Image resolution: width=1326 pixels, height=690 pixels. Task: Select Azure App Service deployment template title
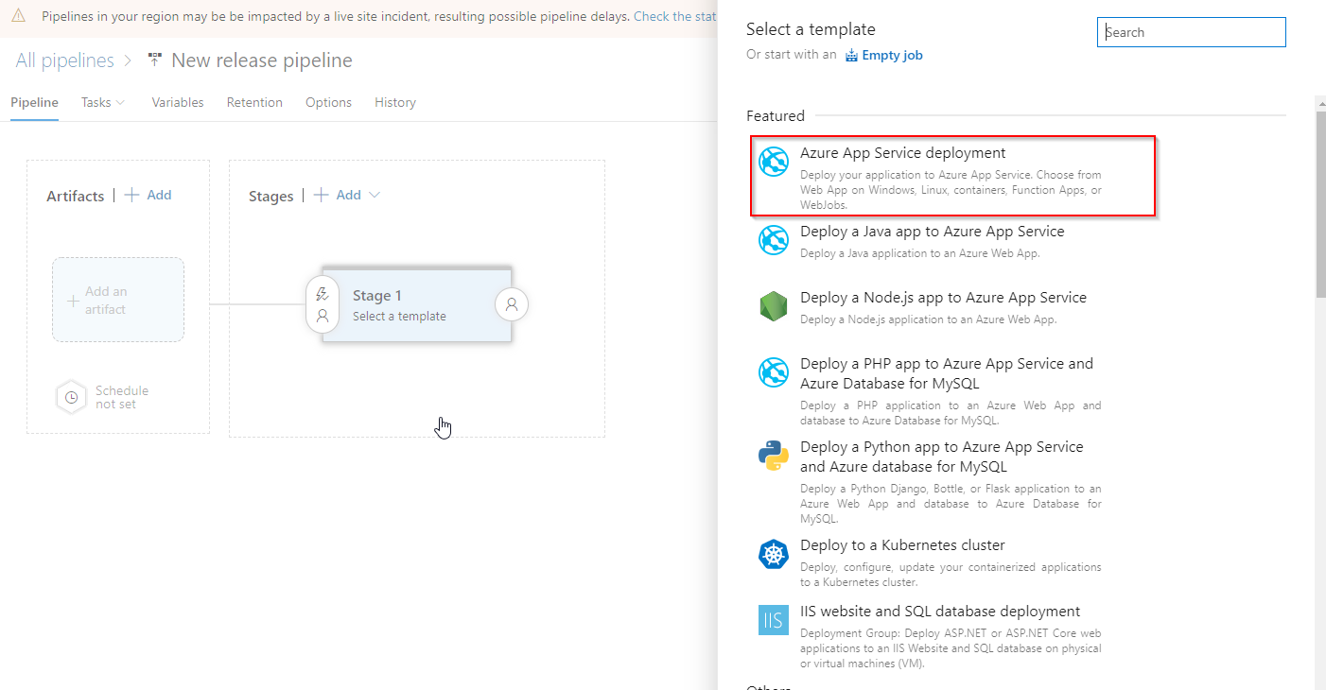(x=903, y=152)
